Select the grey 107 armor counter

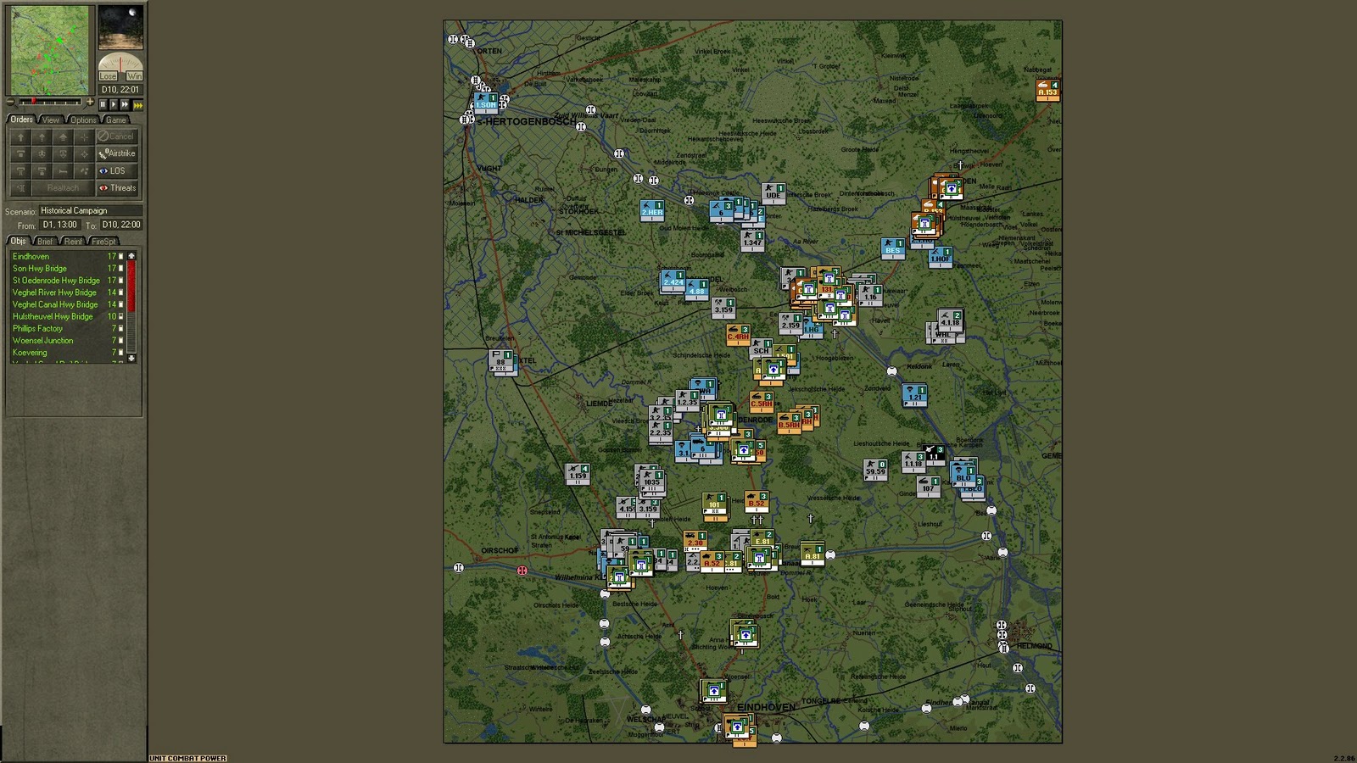928,486
